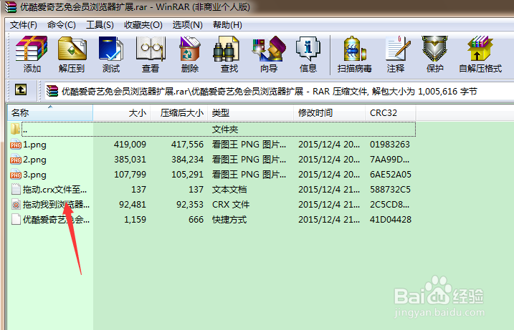Click packed size value 92,353
The height and width of the screenshot is (330, 514).
[x=190, y=205]
